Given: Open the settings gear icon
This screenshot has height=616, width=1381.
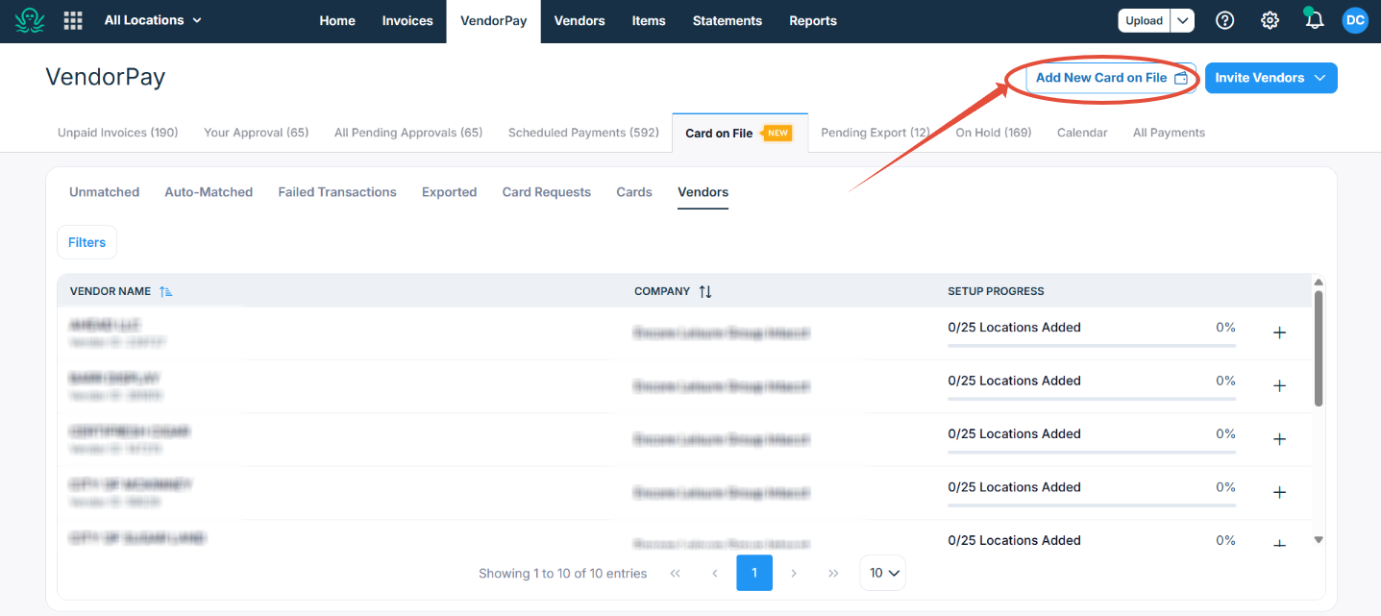Looking at the screenshot, I should coord(1270,20).
